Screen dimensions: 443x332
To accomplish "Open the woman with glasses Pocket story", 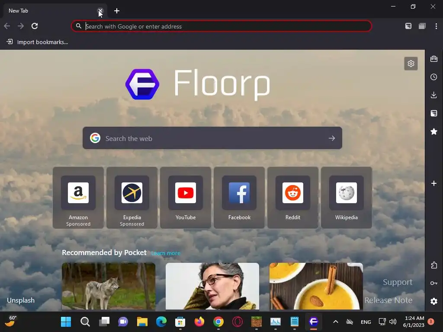I will coord(212,286).
